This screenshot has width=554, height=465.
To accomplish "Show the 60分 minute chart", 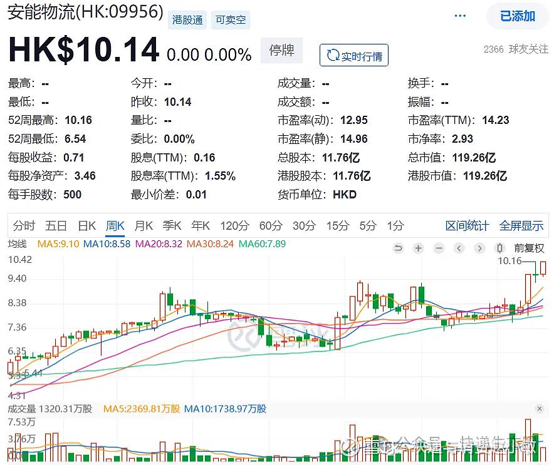I will click(271, 226).
